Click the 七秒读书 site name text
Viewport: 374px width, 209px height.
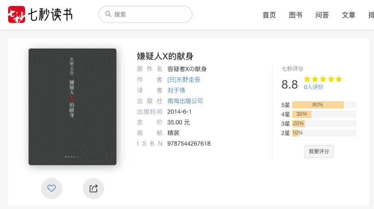point(50,15)
